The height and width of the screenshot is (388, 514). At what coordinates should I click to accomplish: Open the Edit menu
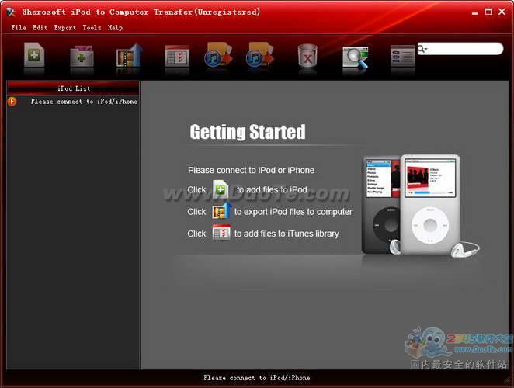coord(40,27)
